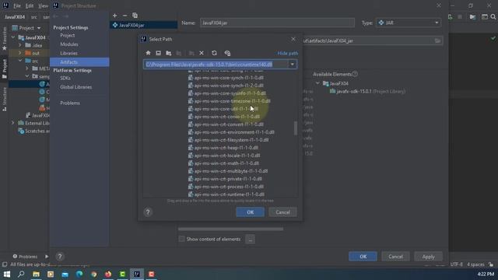The height and width of the screenshot is (280, 498).
Task: Select api-ms-win-crt-conio-l1-1-0.dll file
Action: coord(226,117)
